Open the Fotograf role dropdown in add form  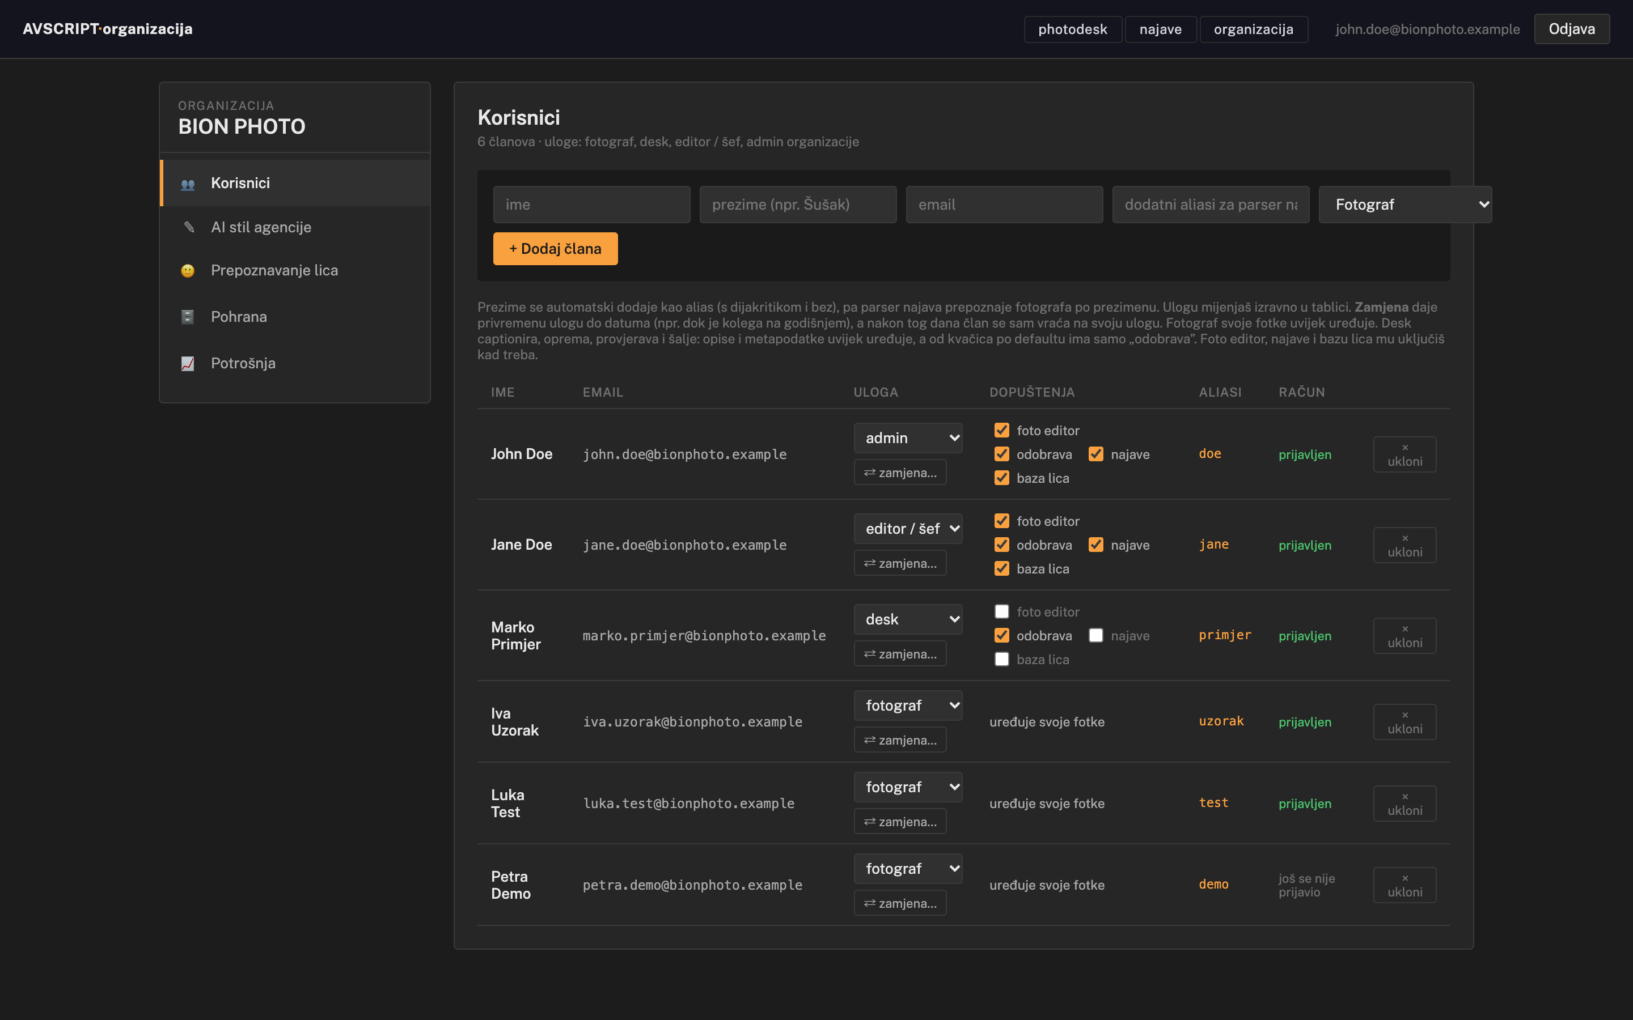[1405, 205]
